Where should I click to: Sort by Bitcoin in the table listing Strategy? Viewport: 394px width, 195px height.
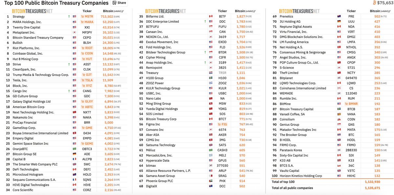click(113, 11)
